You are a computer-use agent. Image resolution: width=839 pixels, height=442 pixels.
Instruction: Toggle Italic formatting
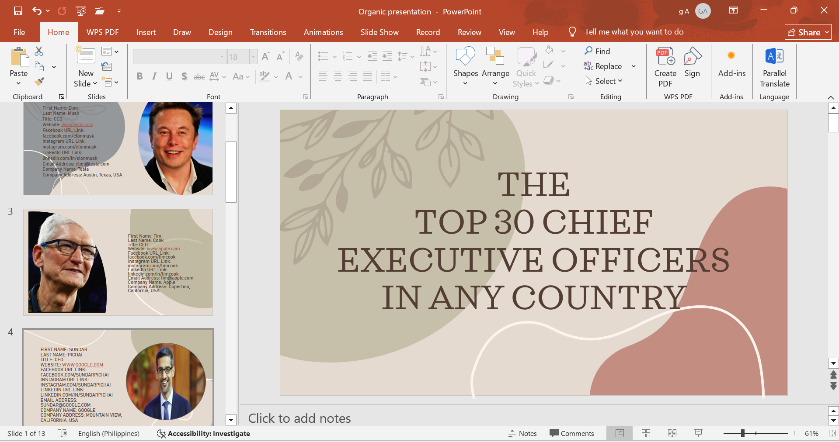154,76
